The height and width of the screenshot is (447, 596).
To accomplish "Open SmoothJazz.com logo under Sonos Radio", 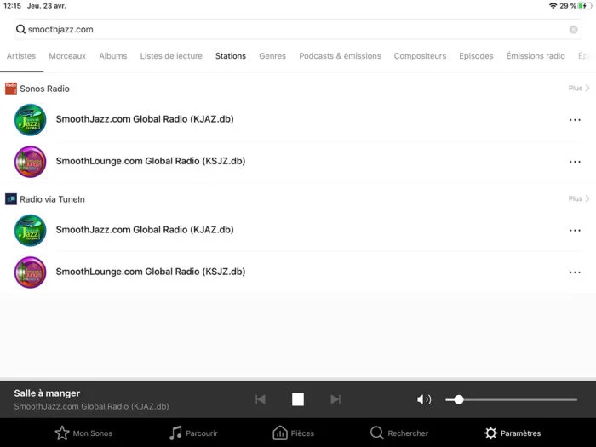I will point(30,119).
